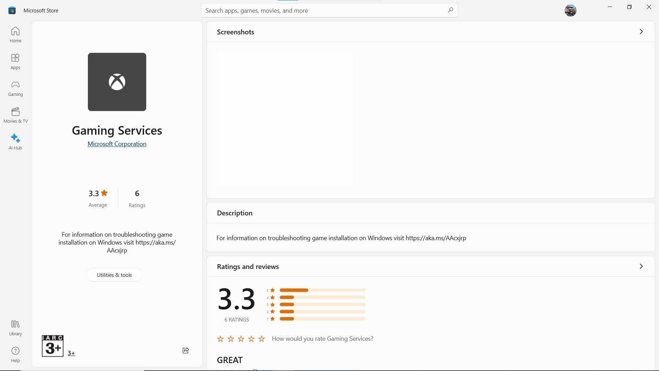Click the search magnifier icon
The height and width of the screenshot is (371, 659).
point(450,10)
